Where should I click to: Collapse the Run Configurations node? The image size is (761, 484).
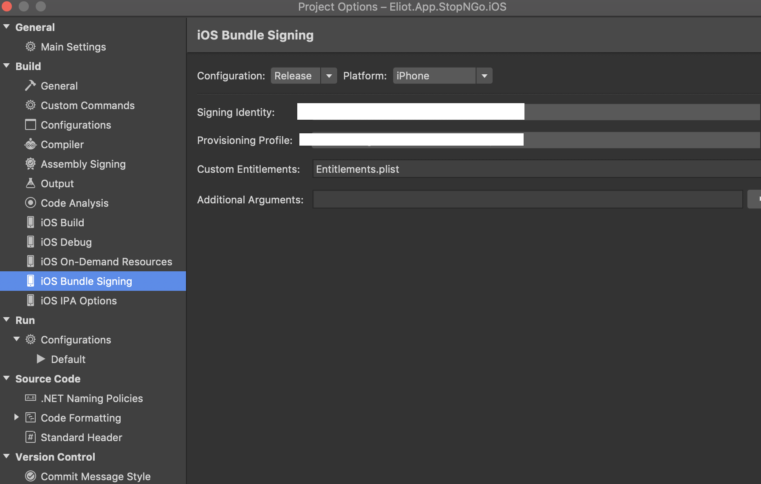click(17, 339)
